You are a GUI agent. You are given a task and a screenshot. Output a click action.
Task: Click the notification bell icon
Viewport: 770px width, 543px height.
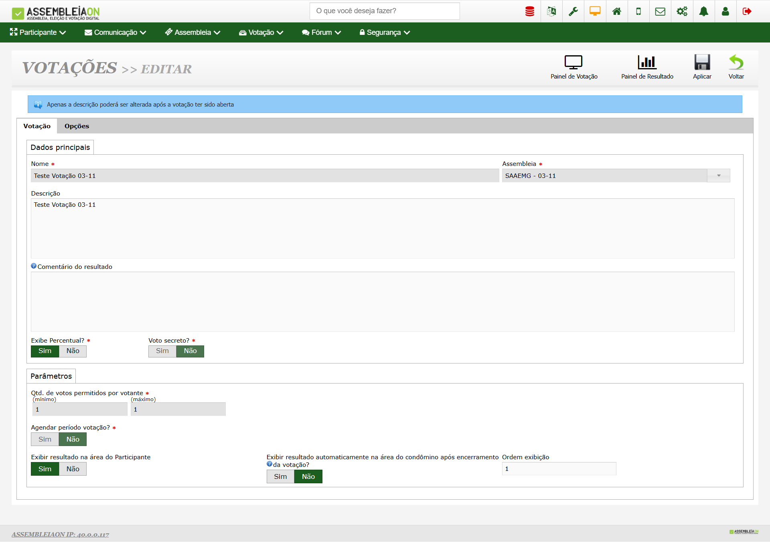click(x=703, y=11)
